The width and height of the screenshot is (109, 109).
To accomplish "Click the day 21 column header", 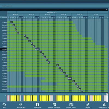I will (x=63, y=17).
